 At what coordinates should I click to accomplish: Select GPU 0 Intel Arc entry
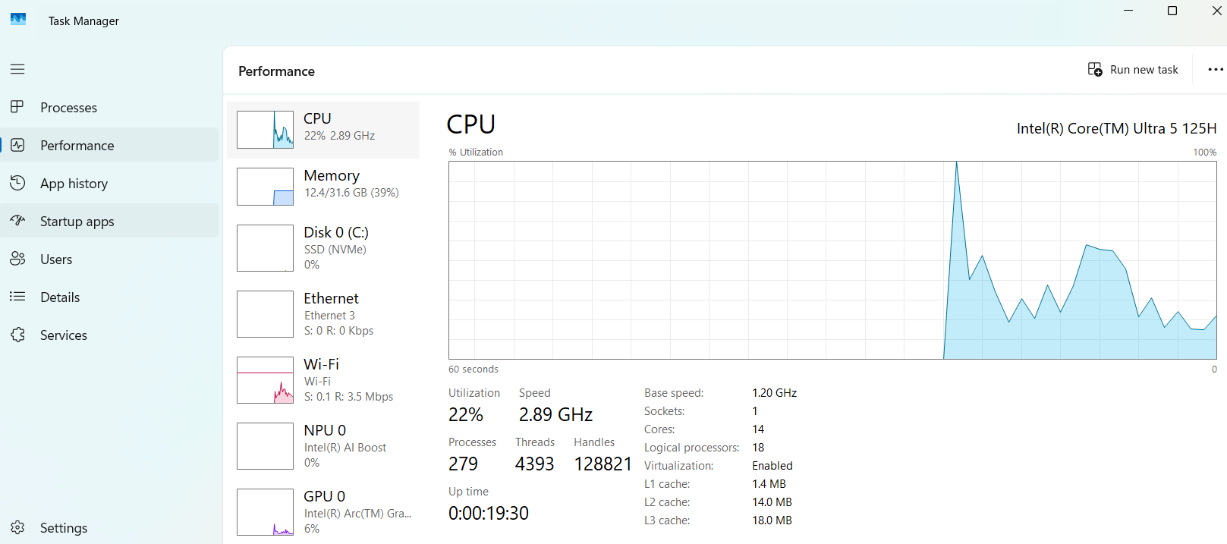(323, 511)
